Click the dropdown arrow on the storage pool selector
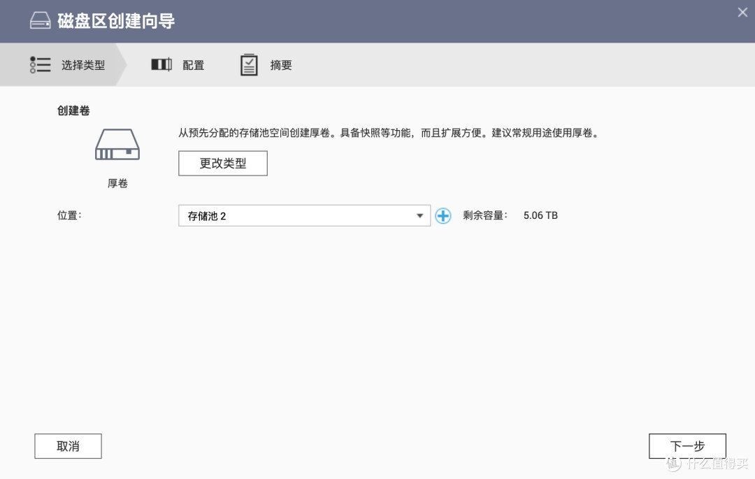 [419, 216]
